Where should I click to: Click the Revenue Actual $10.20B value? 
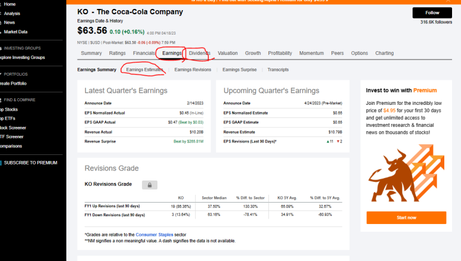coord(196,132)
